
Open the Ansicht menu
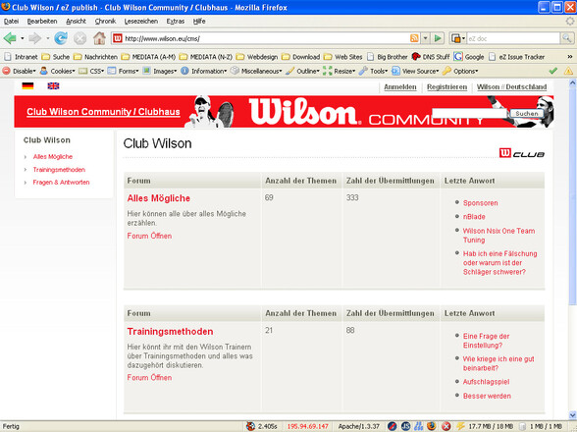[x=76, y=22]
